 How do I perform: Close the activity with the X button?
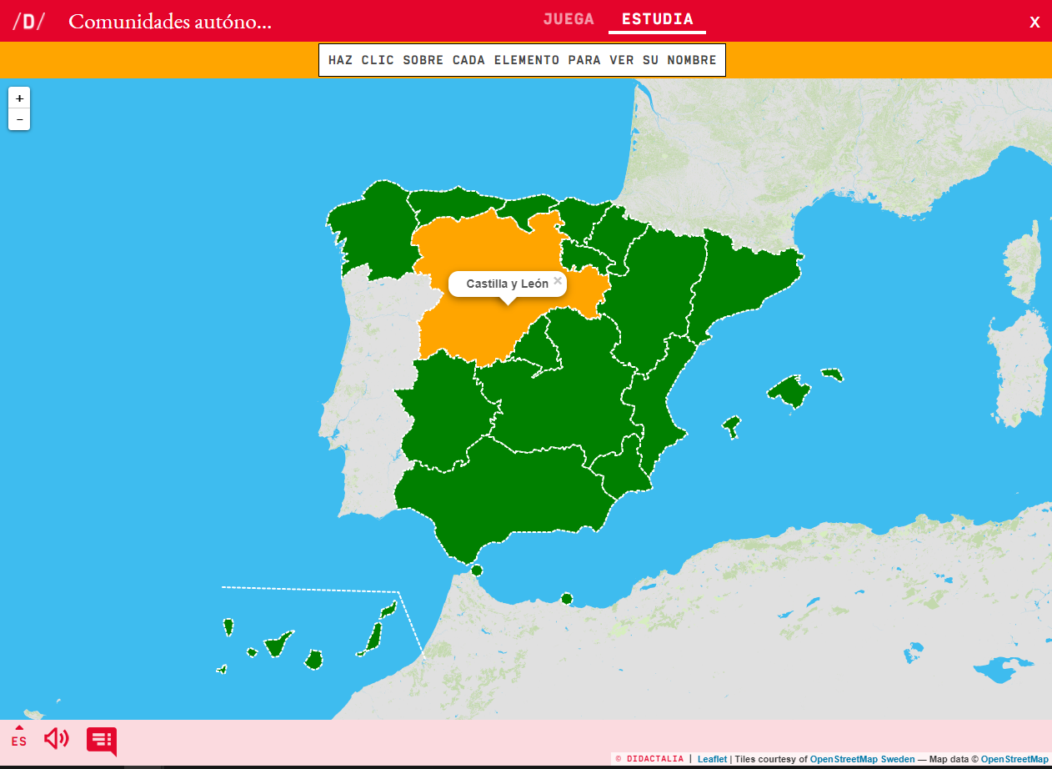[x=1034, y=21]
